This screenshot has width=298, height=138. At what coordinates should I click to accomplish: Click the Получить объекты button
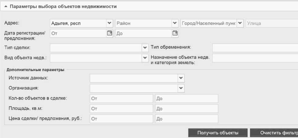(217, 133)
